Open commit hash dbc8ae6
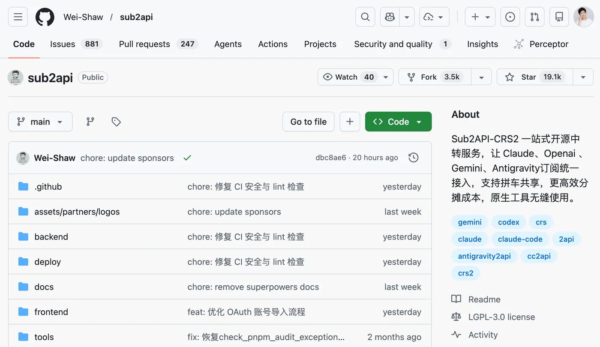Image resolution: width=600 pixels, height=347 pixels. (331, 158)
